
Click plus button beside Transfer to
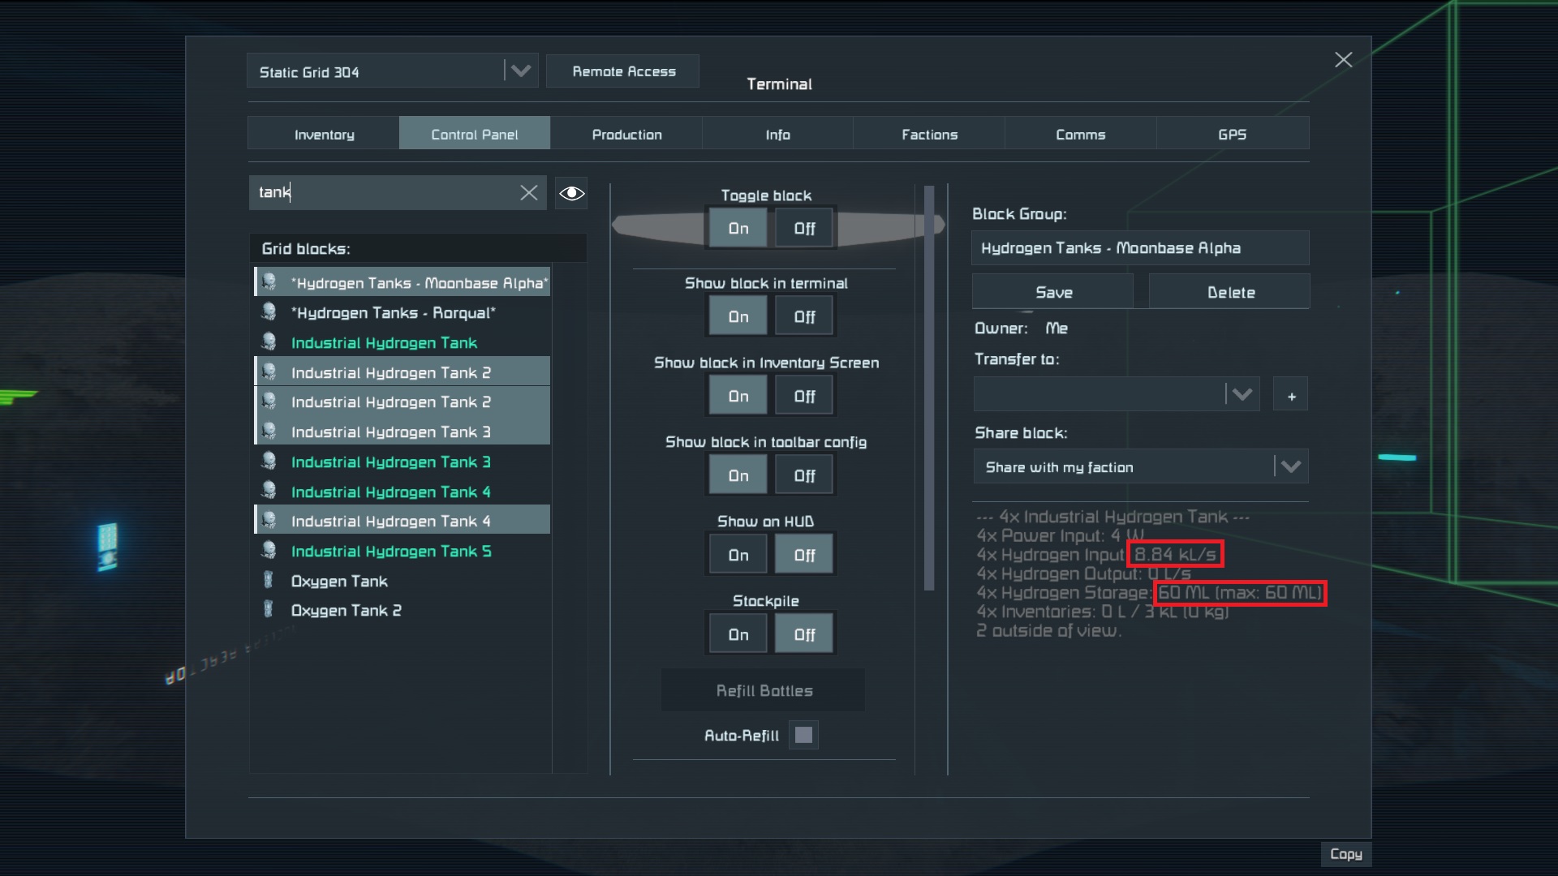coord(1291,396)
